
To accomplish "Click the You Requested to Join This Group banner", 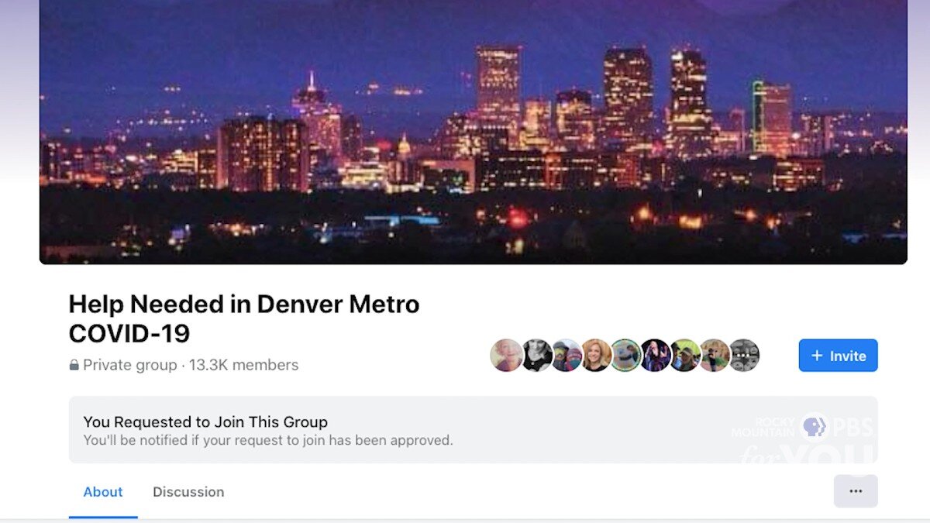I will pos(474,430).
